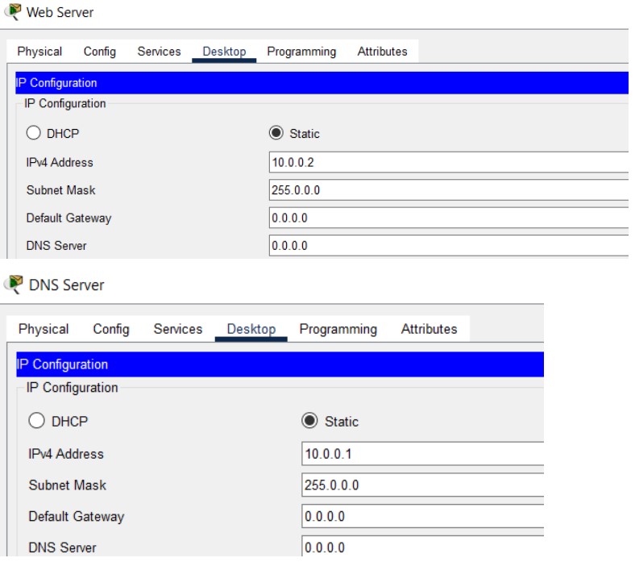Click 'DNS Server' field label in DNS Server window
Viewport: 635px width, 562px height.
click(x=62, y=547)
